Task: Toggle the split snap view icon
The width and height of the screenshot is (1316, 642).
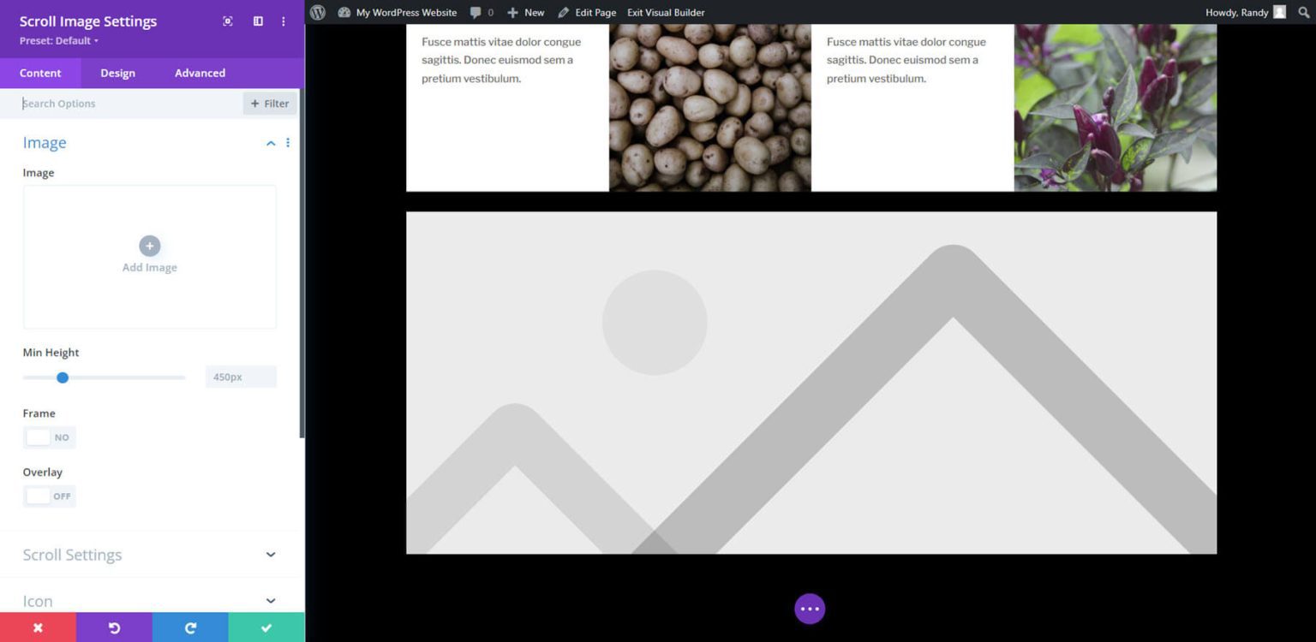Action: click(258, 21)
